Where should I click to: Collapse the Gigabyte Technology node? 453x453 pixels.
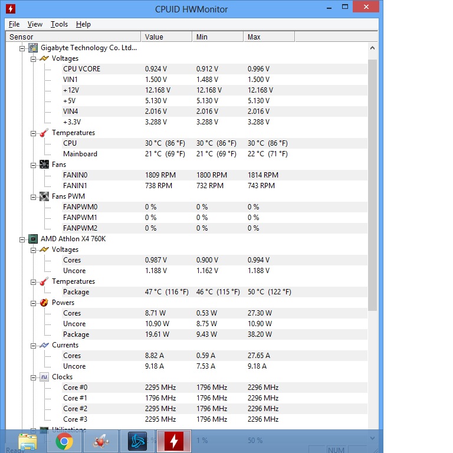(x=22, y=48)
